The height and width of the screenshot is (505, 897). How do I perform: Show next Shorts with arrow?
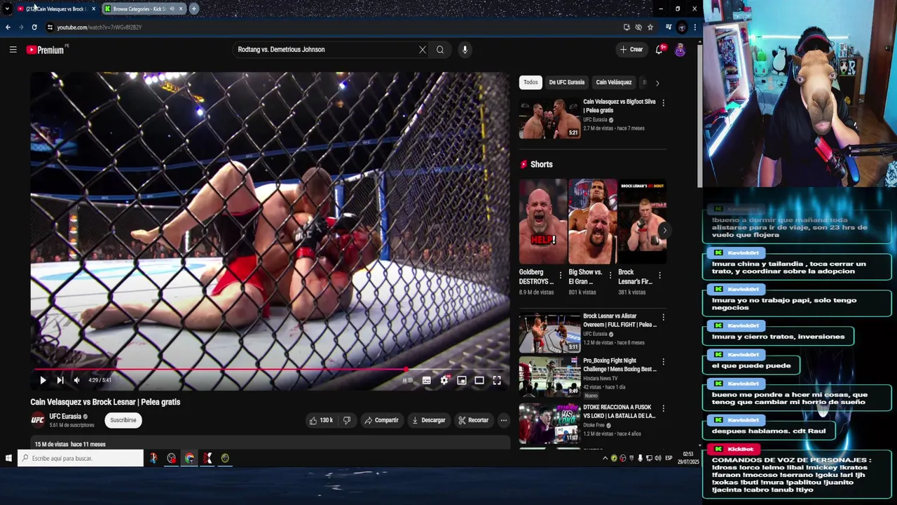(664, 230)
